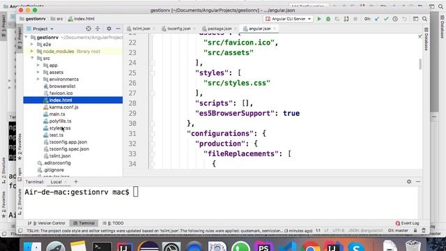Open Project panel settings gear
This screenshot has width=446, height=251.
coord(109,29)
